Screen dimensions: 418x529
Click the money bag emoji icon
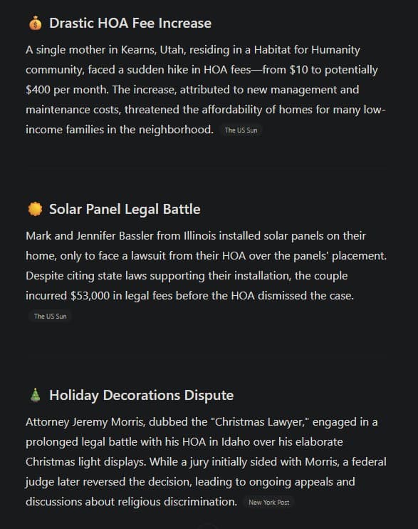[35, 24]
